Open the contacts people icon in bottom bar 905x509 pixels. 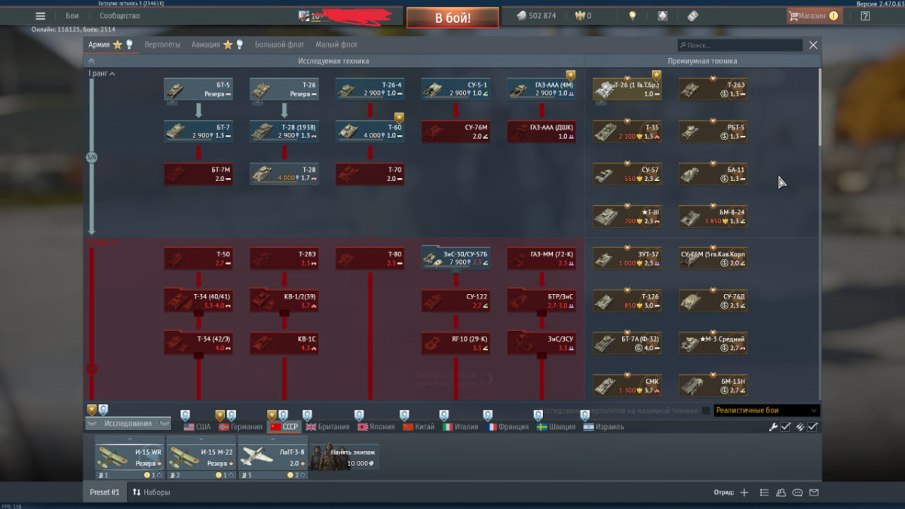781,492
